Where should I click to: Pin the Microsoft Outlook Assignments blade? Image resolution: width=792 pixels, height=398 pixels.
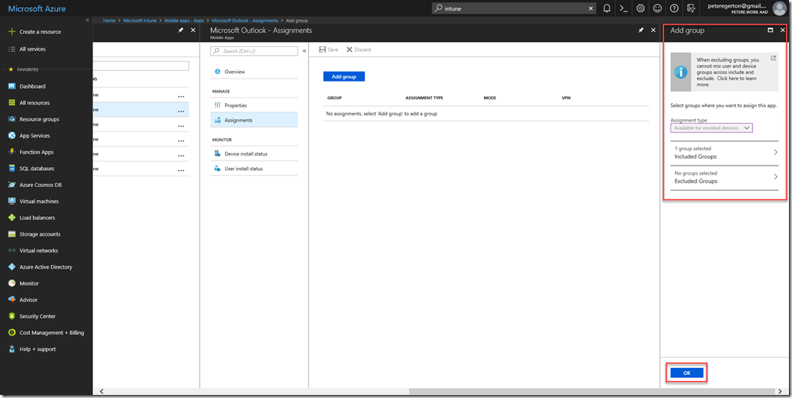[x=641, y=30]
